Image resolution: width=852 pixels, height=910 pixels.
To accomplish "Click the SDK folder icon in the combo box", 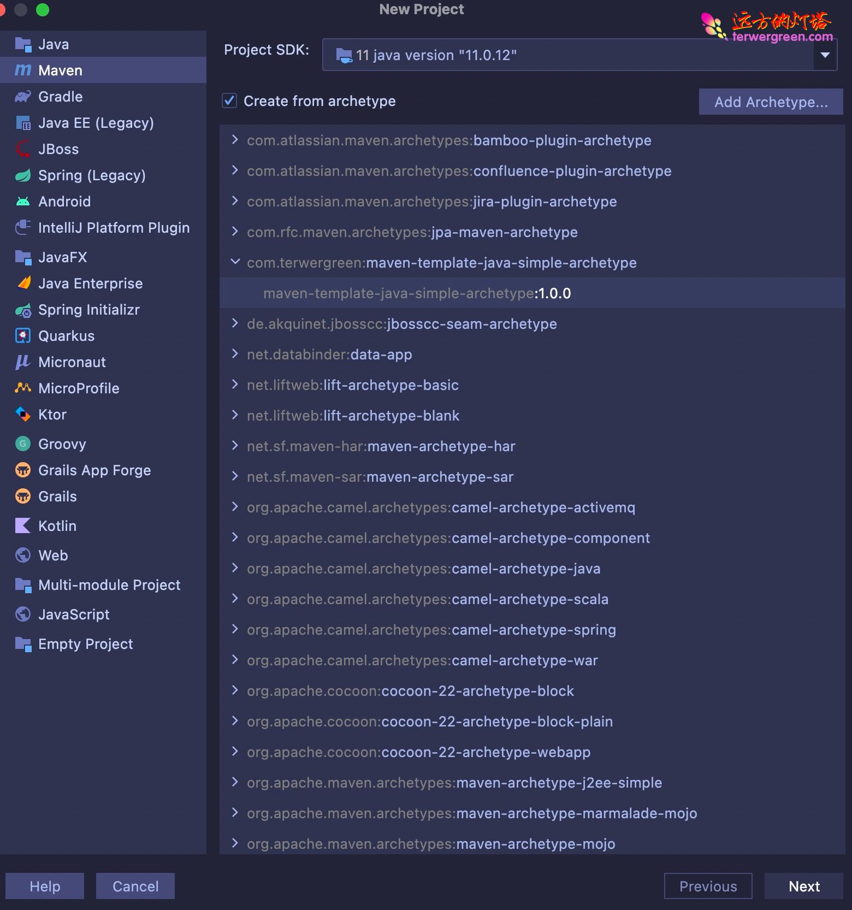I will [344, 55].
